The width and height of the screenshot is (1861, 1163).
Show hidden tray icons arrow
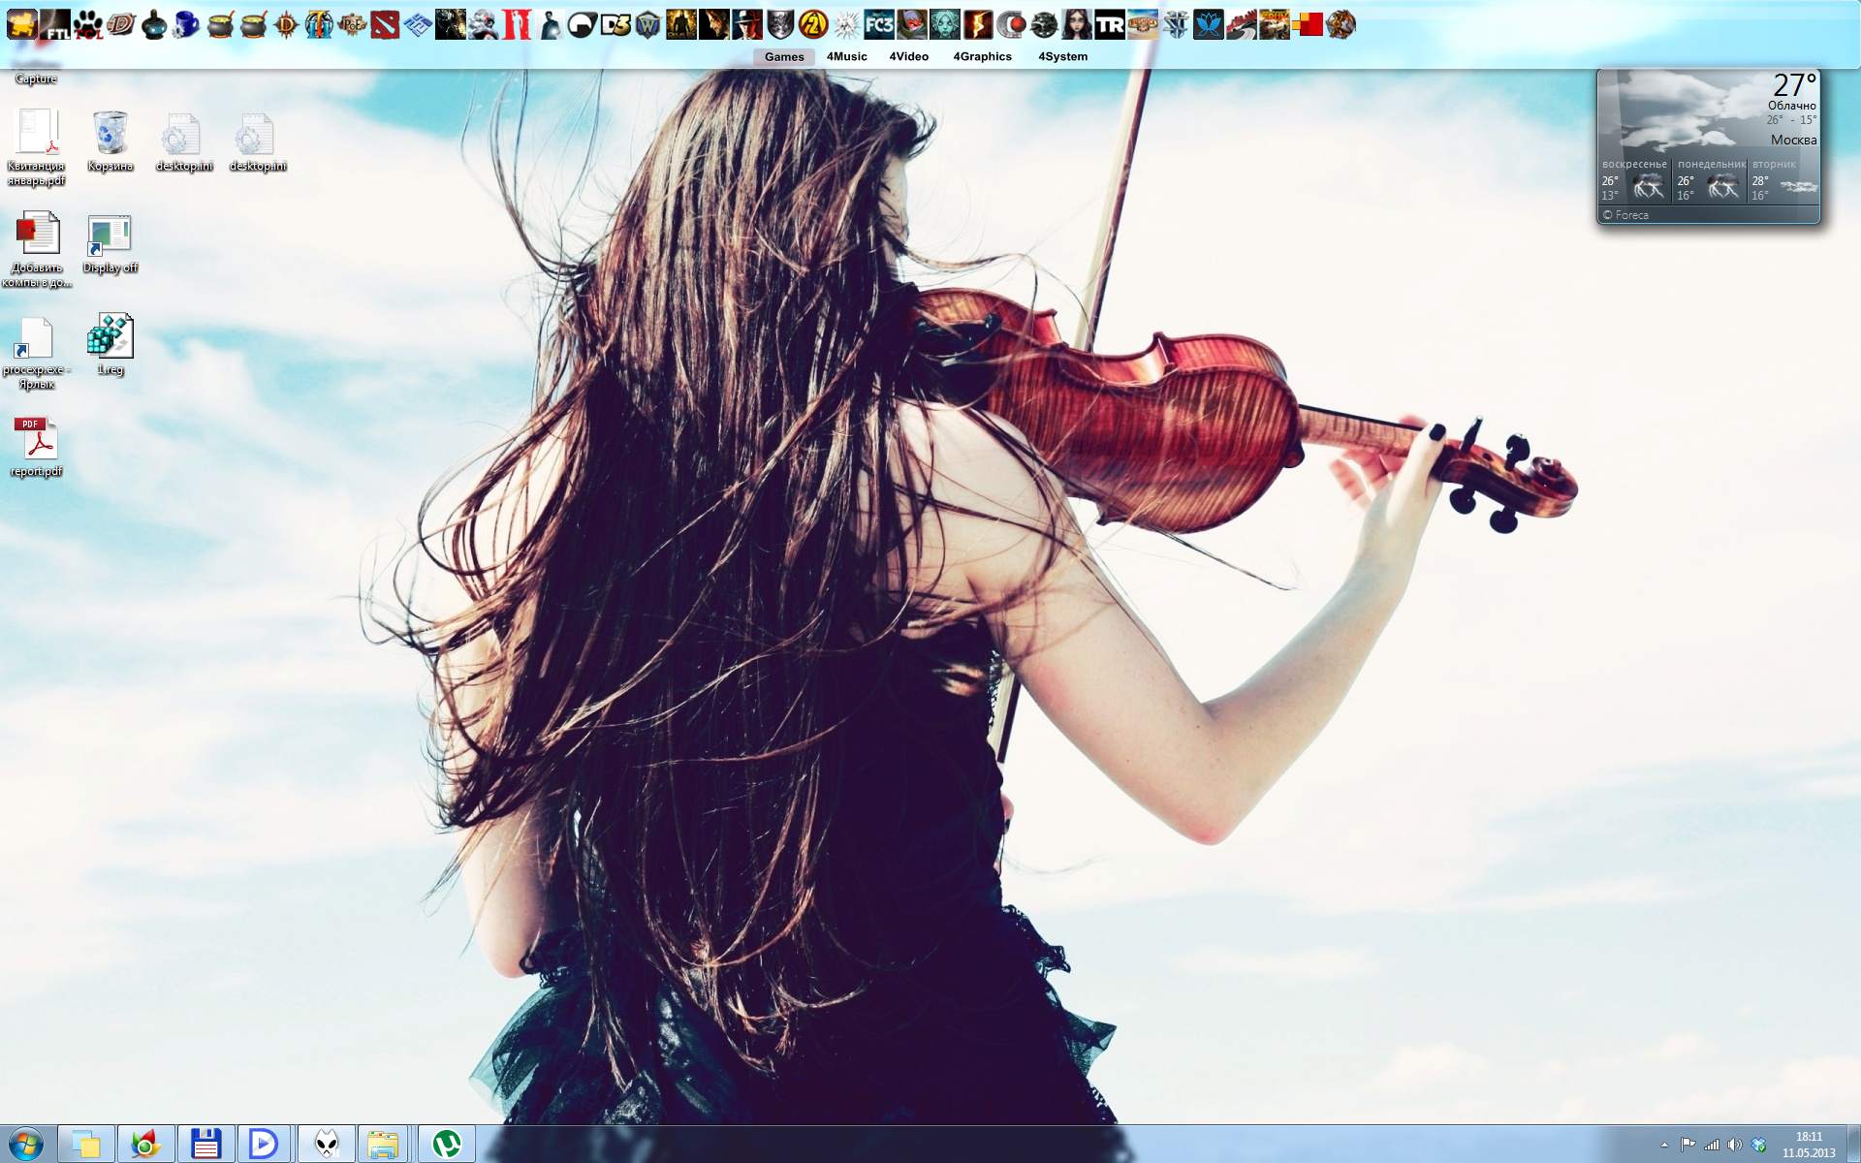(x=1664, y=1145)
